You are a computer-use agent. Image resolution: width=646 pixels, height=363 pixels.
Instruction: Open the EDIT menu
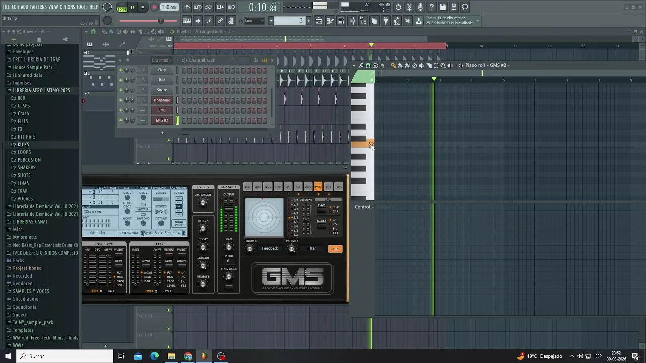pos(16,7)
